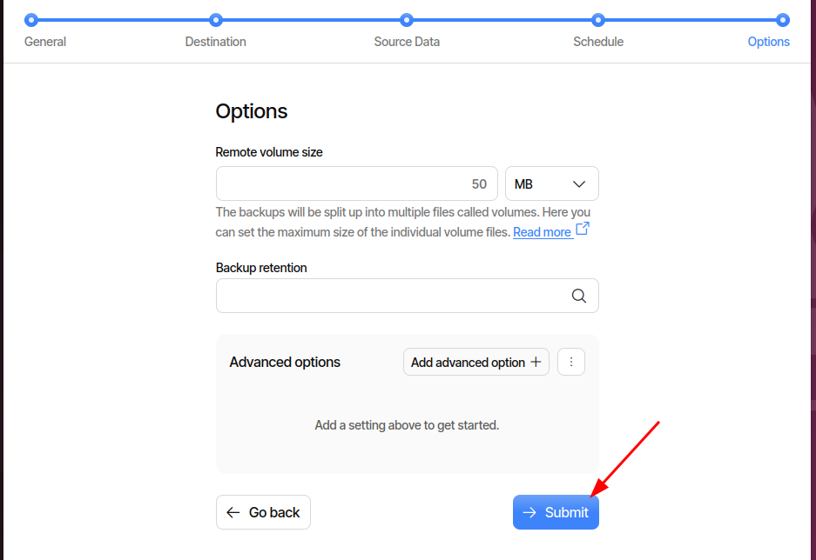Switch to the General wizard step

pyautogui.click(x=44, y=41)
